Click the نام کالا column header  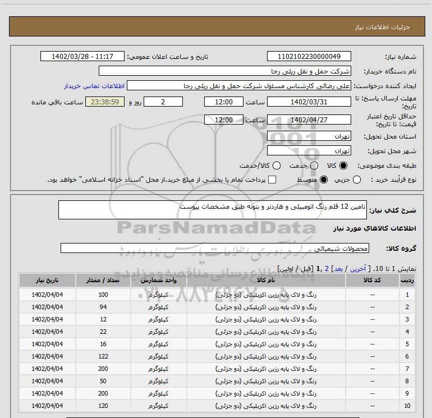pyautogui.click(x=266, y=280)
